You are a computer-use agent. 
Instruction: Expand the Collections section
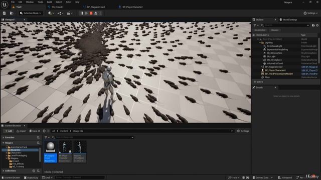coord(4,171)
